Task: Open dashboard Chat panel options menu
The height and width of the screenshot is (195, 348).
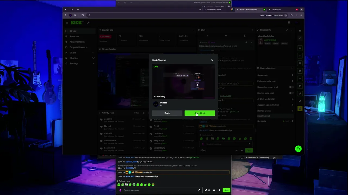Action: (x=252, y=30)
